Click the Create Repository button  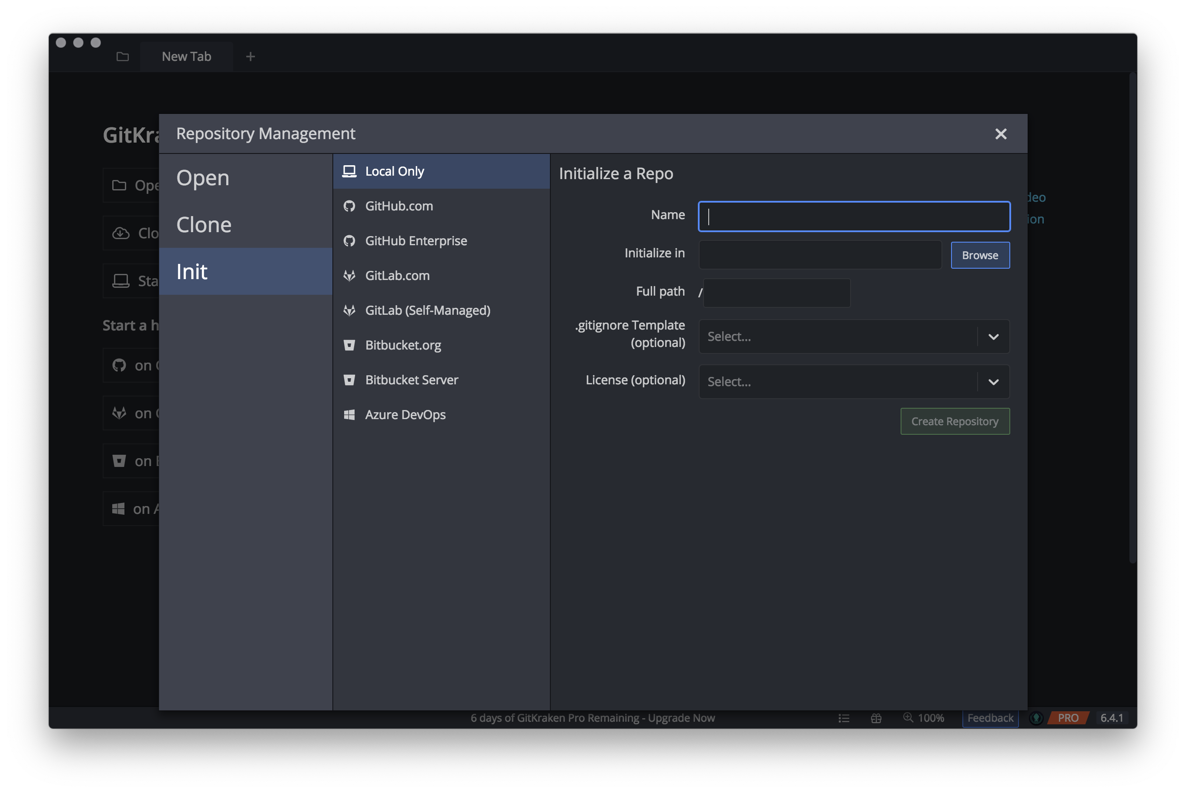coord(955,421)
